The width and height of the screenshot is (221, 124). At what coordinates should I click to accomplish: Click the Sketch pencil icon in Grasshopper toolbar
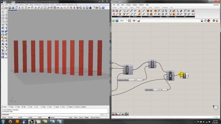139,21
